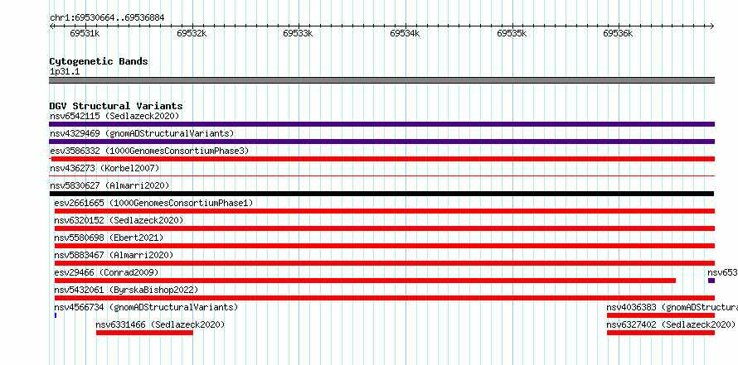Open esv3586332 (1000GenomesConsortiumPhase3) label

(149, 151)
